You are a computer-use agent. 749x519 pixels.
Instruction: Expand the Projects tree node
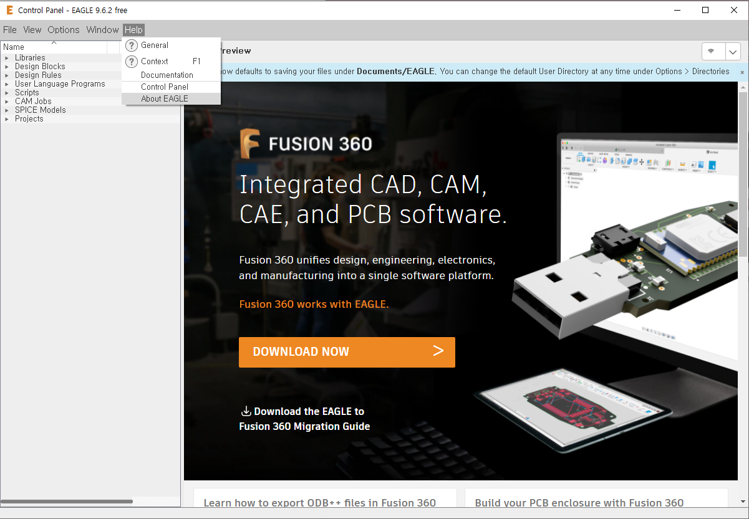(x=7, y=119)
